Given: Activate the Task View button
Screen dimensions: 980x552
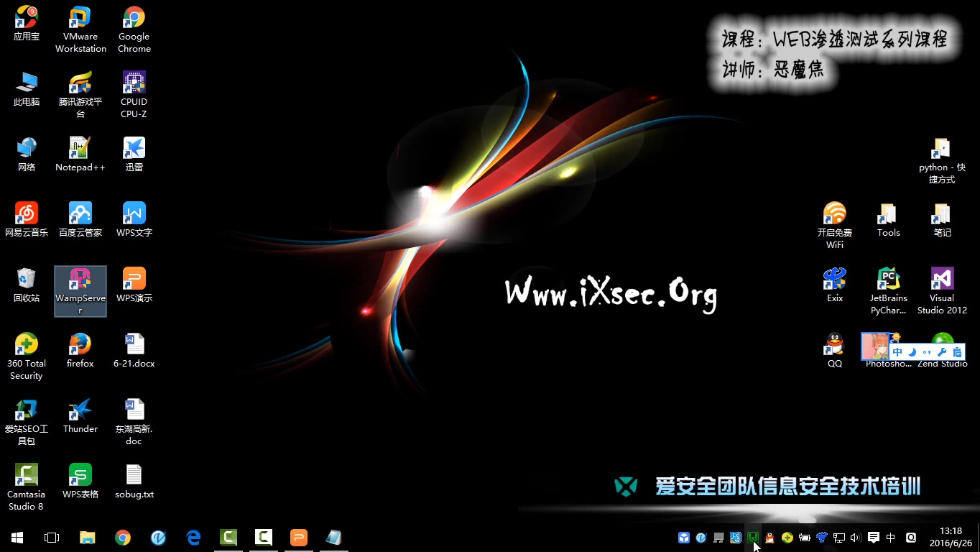Looking at the screenshot, I should point(50,537).
